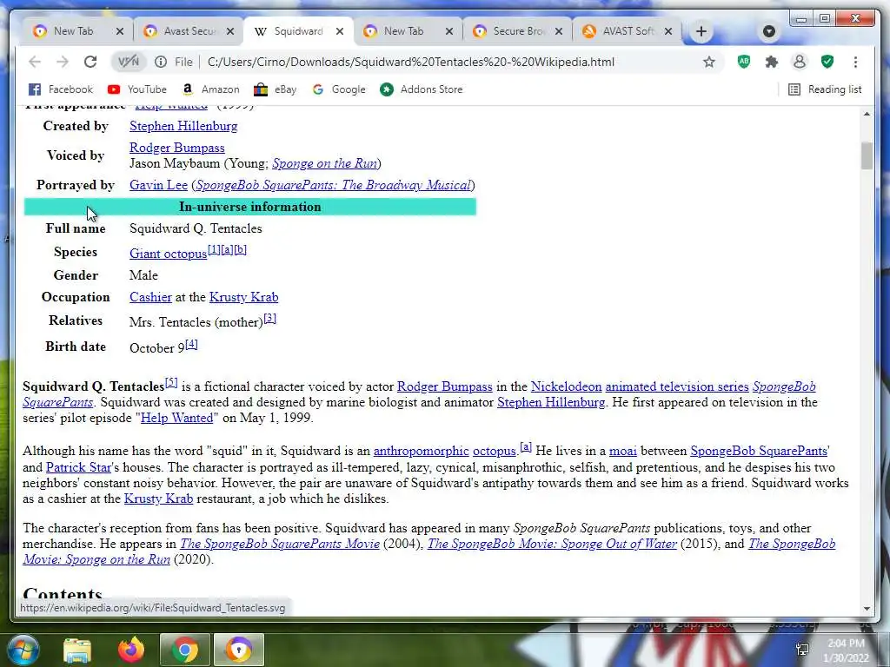Screen dimensions: 890x667
Task: Open the browser three-dot menu
Action: (x=855, y=62)
